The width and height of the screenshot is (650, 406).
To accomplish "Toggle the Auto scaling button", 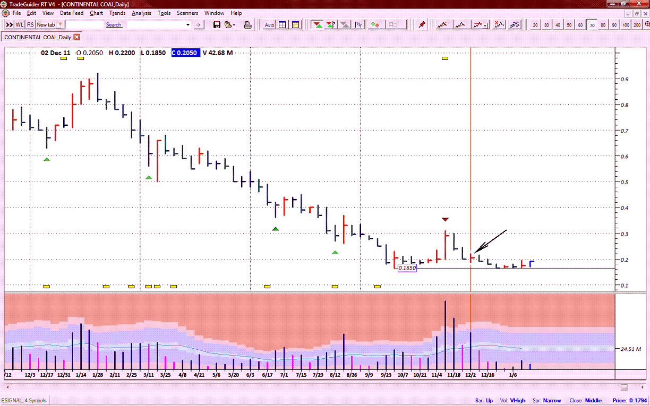I will (x=270, y=24).
